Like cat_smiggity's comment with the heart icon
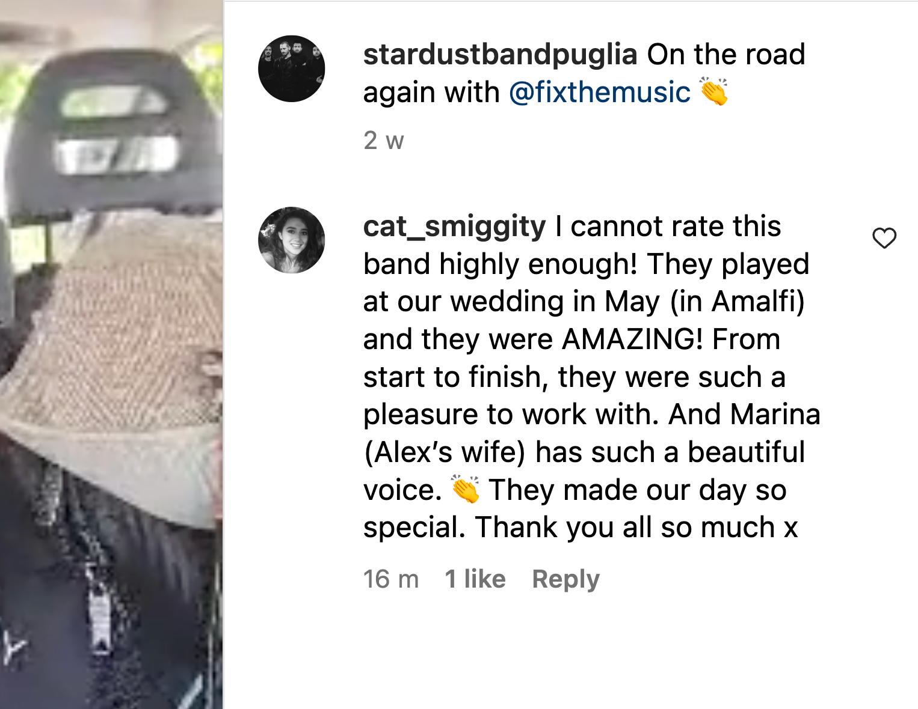 click(x=884, y=239)
